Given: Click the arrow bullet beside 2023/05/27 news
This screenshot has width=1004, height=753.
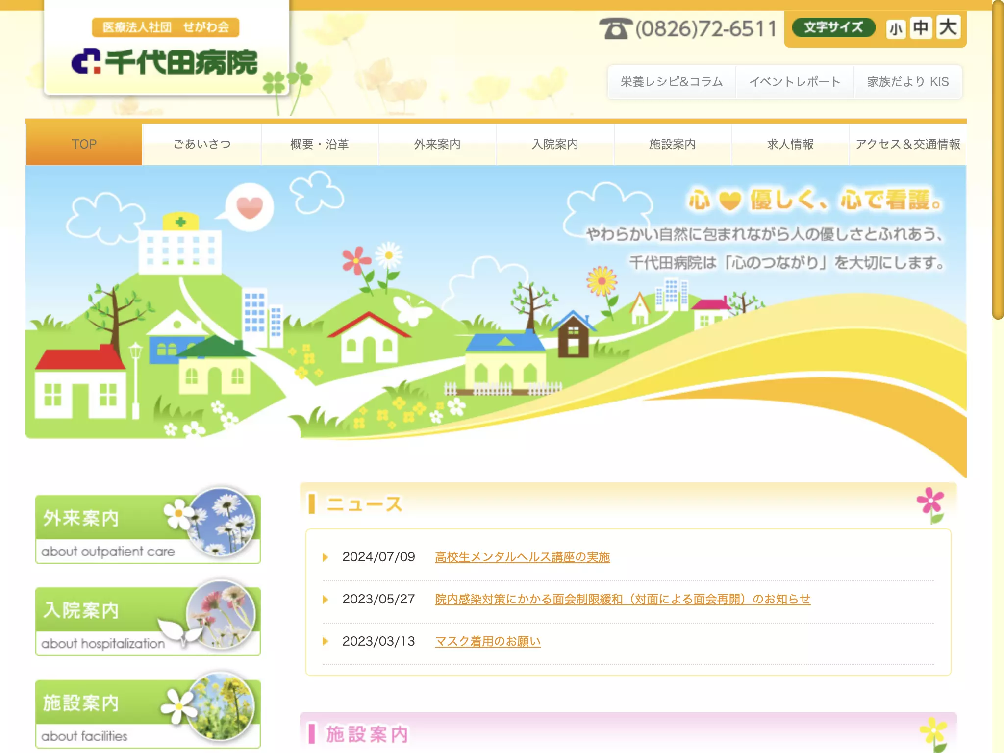Looking at the screenshot, I should [x=325, y=600].
